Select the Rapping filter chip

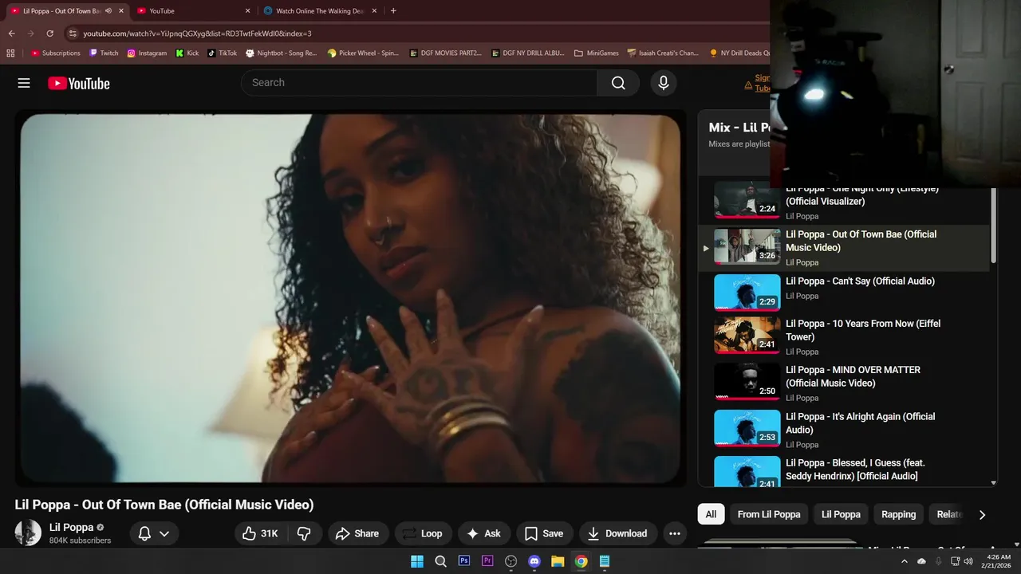[x=898, y=514]
